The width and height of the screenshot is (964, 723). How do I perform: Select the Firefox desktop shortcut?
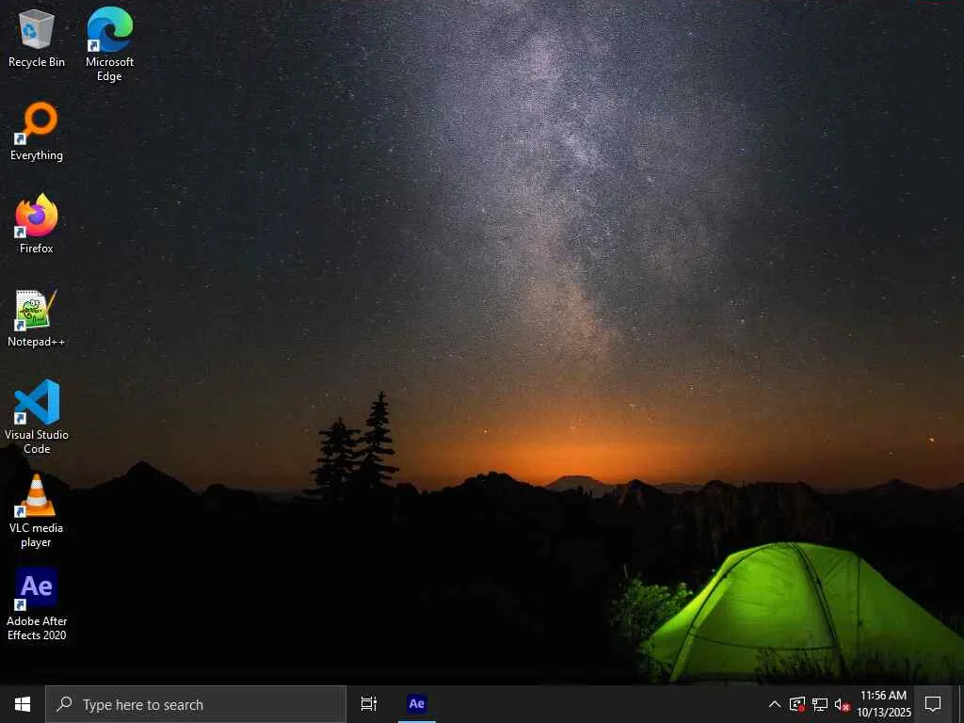(37, 223)
